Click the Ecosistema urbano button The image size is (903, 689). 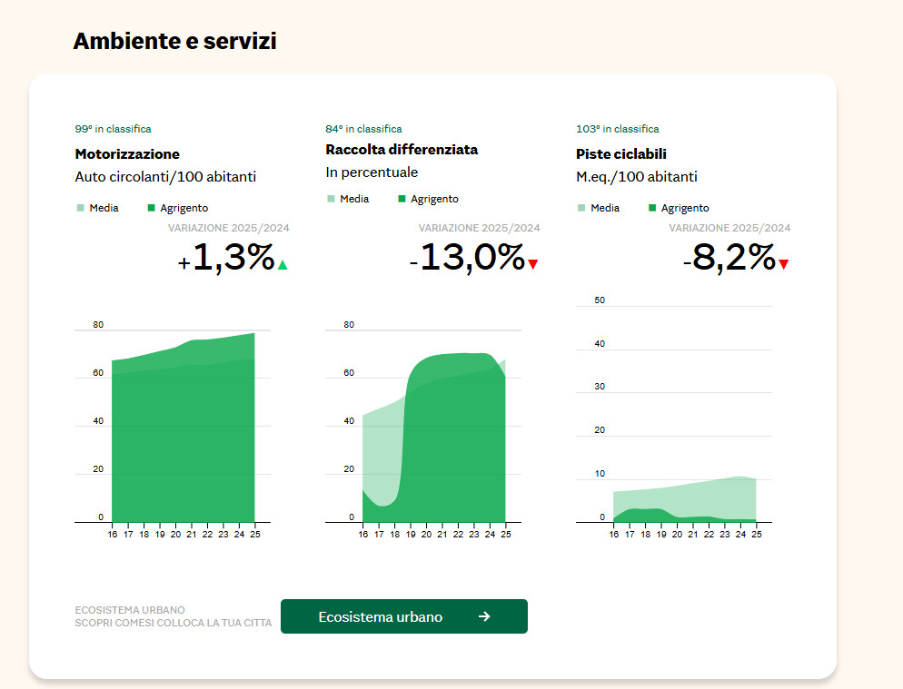click(x=403, y=616)
